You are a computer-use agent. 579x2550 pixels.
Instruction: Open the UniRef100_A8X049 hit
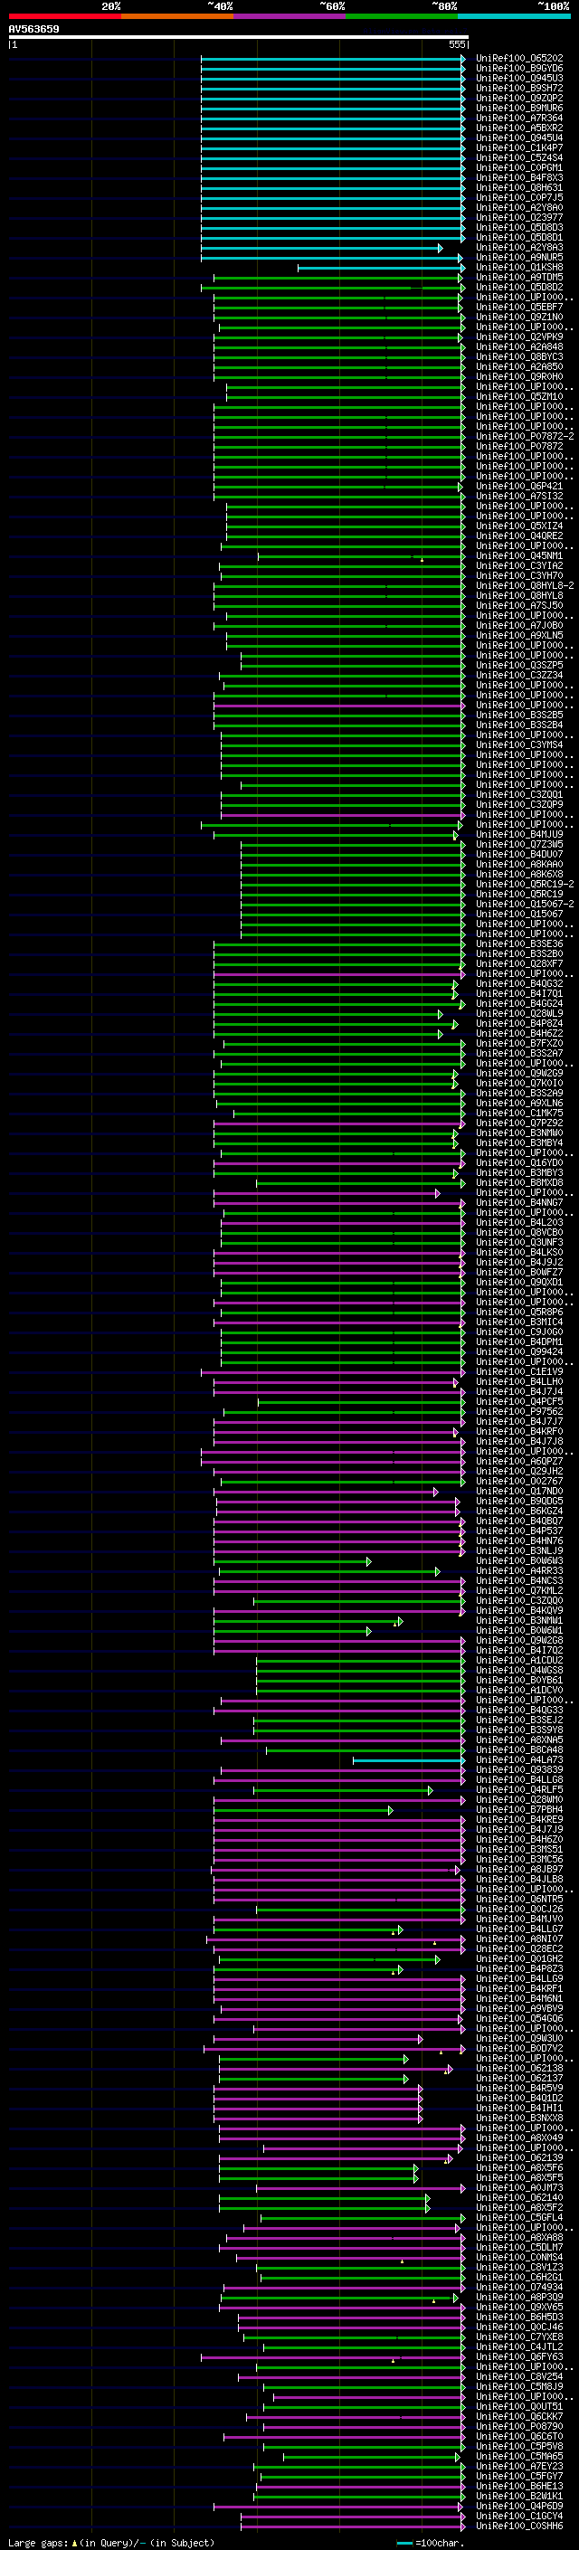pyautogui.click(x=519, y=2138)
